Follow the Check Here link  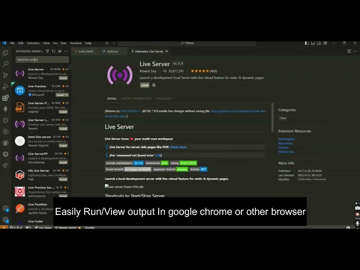(x=178, y=147)
